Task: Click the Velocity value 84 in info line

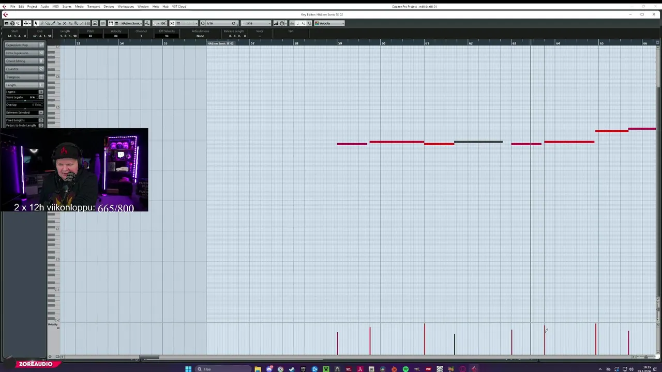Action: [x=116, y=36]
